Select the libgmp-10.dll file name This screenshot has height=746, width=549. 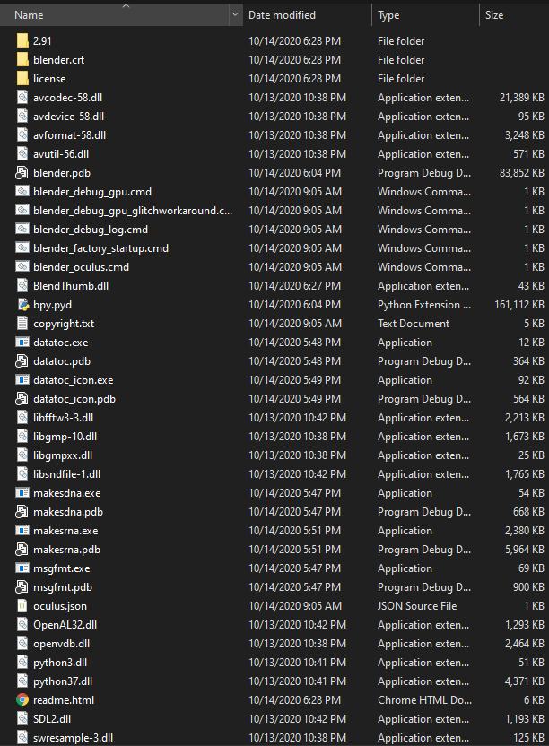(65, 437)
